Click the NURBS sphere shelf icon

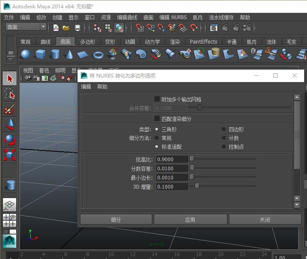click(26, 54)
